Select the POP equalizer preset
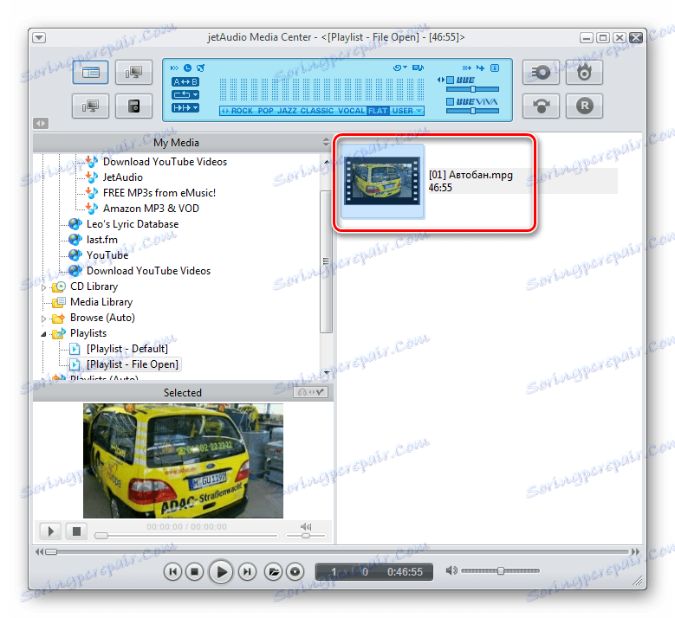 point(266,111)
